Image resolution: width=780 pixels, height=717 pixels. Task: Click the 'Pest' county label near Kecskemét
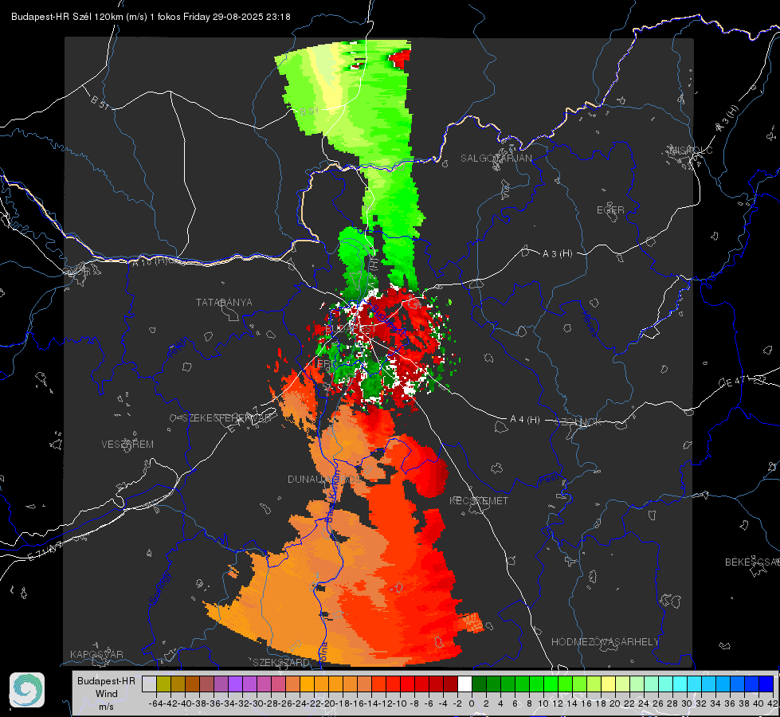pyautogui.click(x=548, y=480)
